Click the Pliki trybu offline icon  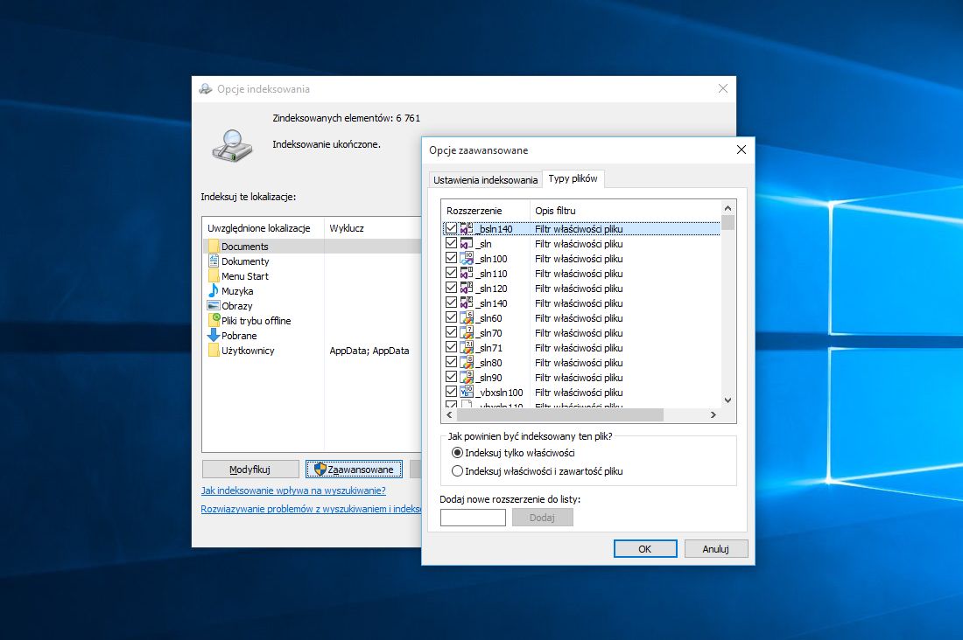click(214, 320)
